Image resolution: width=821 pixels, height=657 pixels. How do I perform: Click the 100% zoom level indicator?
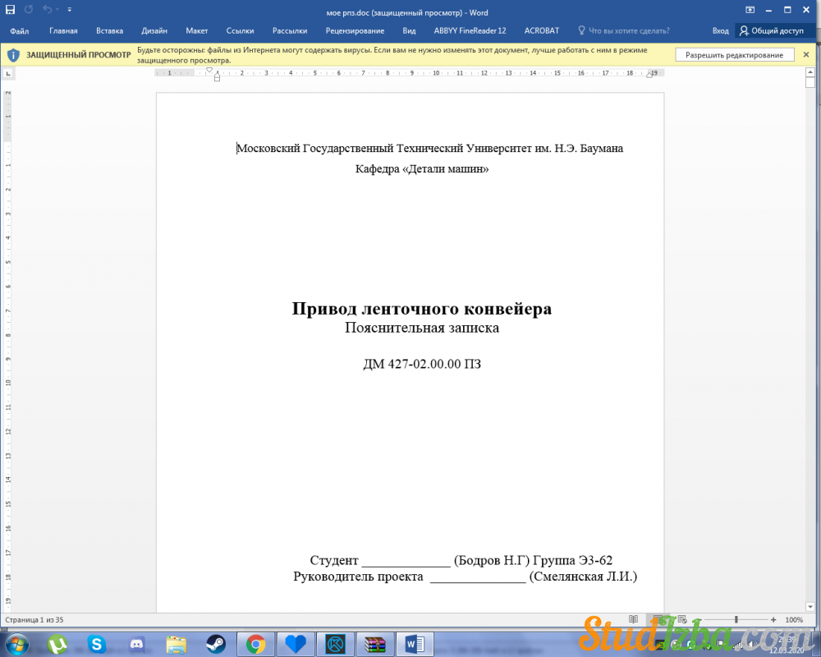(x=794, y=619)
